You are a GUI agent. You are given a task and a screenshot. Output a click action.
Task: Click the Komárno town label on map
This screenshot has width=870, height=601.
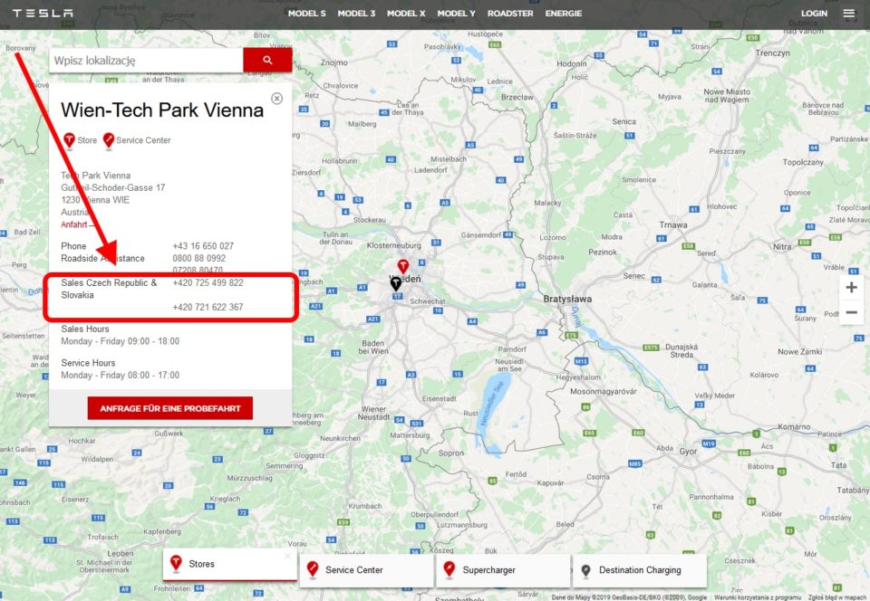794,426
